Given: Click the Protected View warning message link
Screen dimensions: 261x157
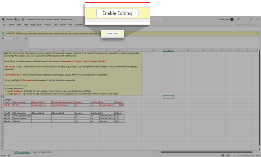Looking at the screenshot, I should [x=60, y=33].
